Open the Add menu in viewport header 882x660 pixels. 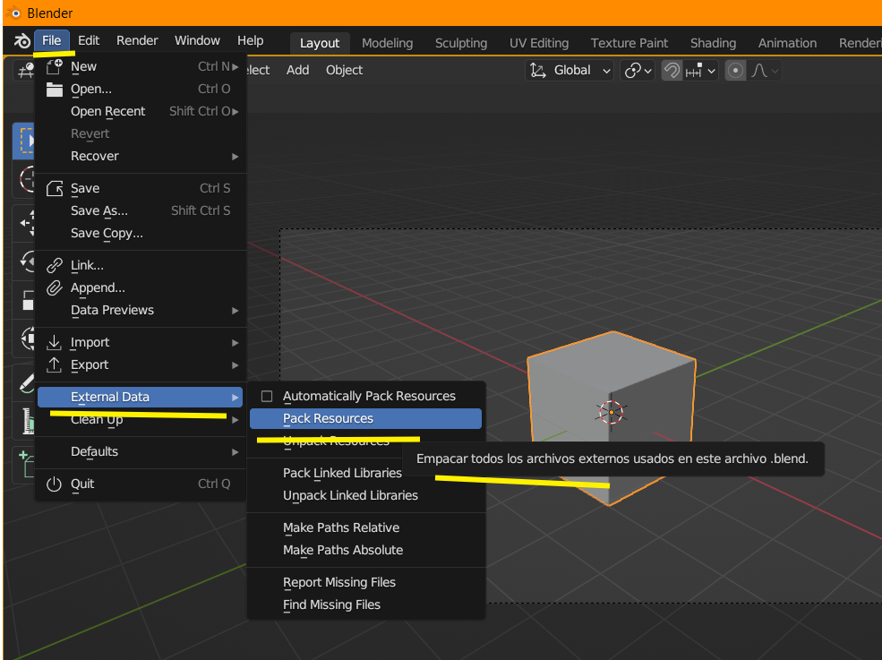point(297,71)
